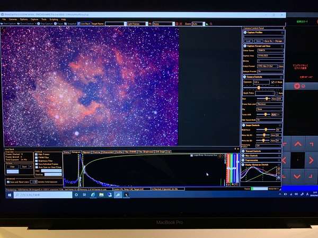318x238 pixels.
Task: Click the Windows Start button
Action: [10, 195]
